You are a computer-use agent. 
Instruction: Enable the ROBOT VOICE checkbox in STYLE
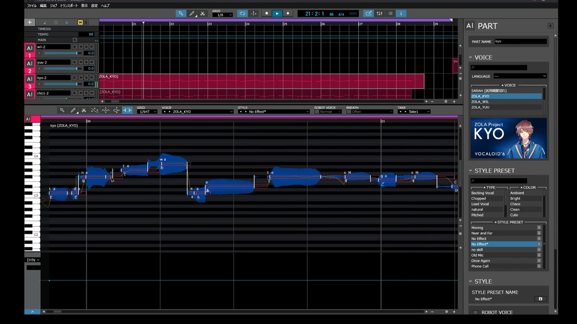tap(475, 313)
